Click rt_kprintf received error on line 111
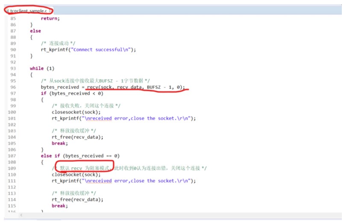 pos(124,181)
